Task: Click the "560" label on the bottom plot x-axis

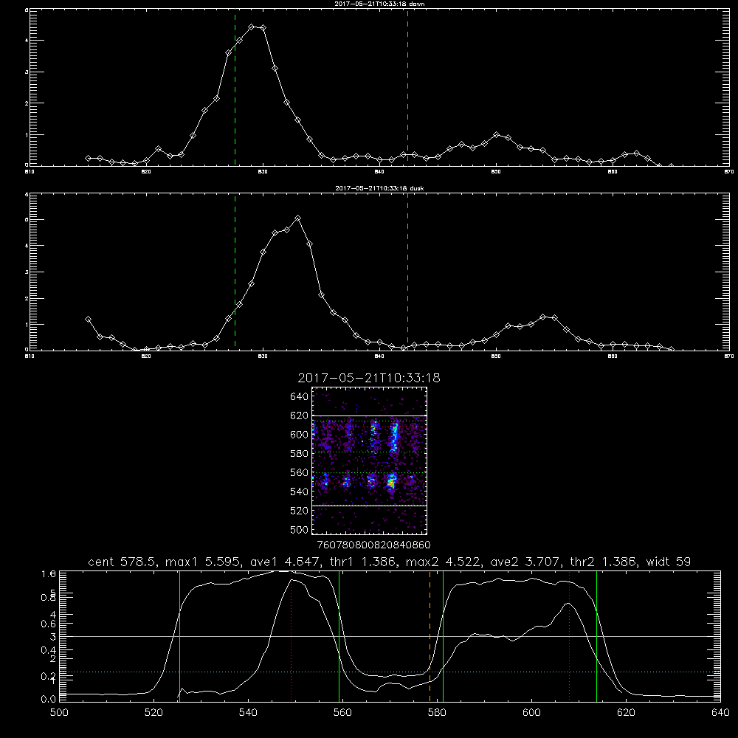Action: [342, 713]
